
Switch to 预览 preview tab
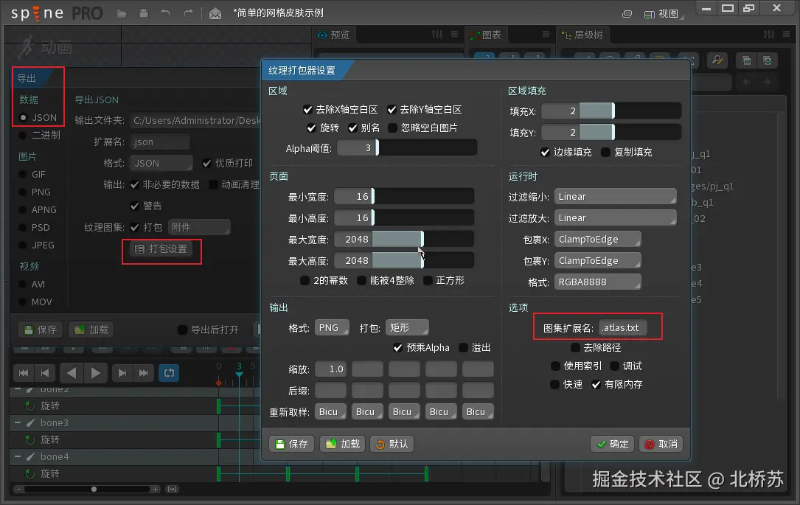pyautogui.click(x=334, y=35)
